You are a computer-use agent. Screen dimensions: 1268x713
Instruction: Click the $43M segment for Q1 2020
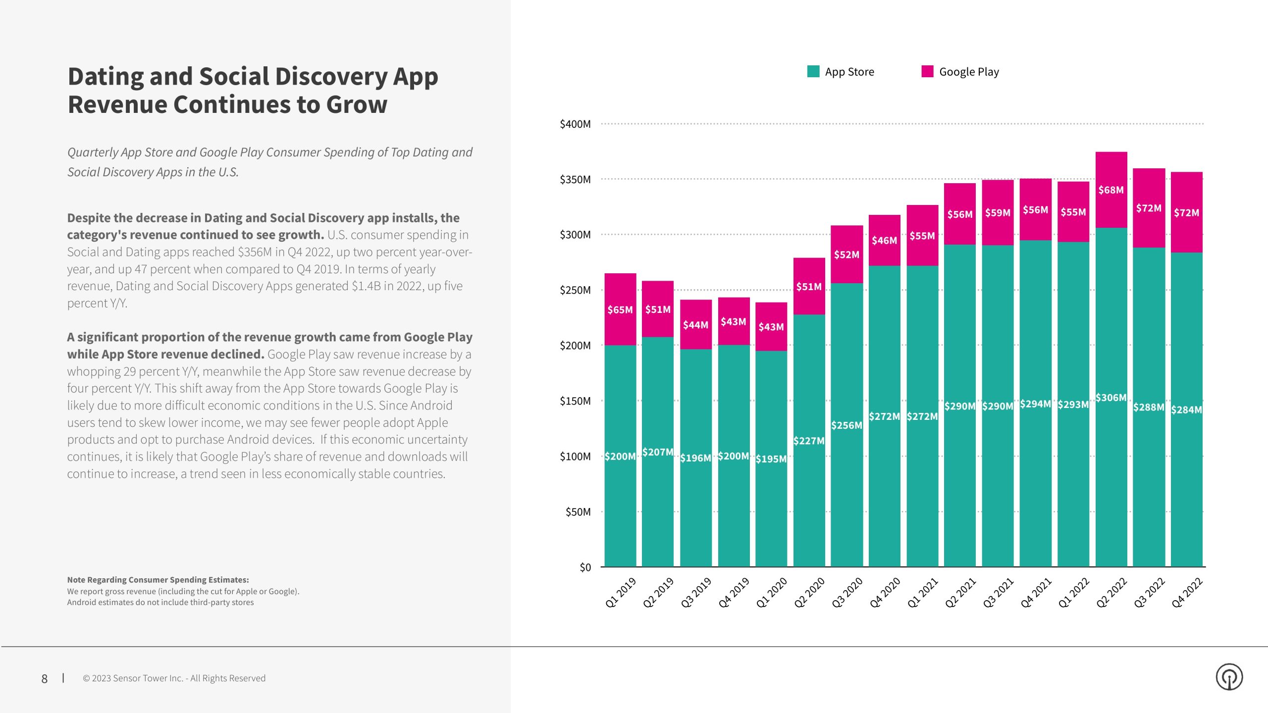[x=771, y=327]
